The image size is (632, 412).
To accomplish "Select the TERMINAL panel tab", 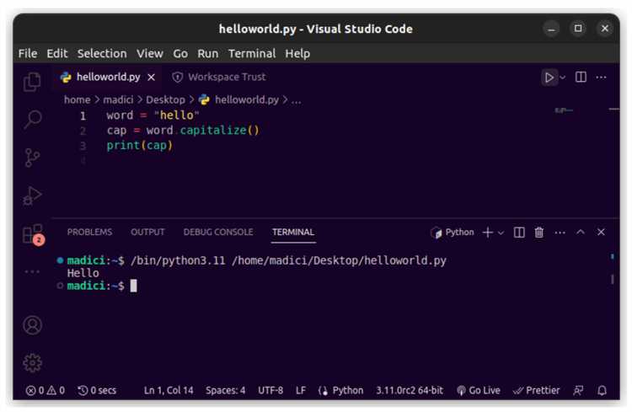I will tap(293, 232).
